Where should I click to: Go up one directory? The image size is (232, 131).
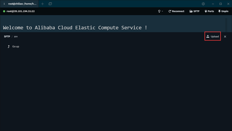tap(15, 47)
